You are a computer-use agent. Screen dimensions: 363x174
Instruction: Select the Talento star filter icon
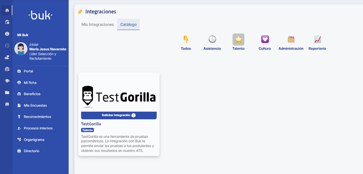(238, 39)
